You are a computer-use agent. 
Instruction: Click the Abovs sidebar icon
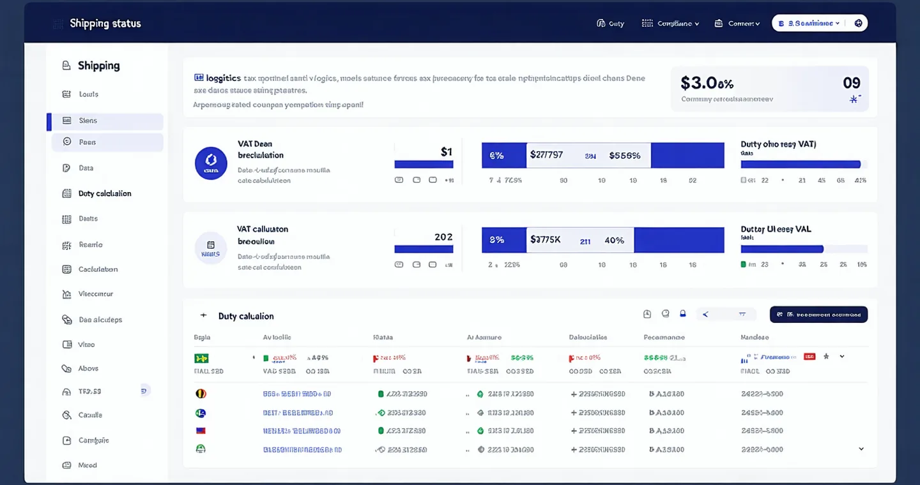point(66,368)
